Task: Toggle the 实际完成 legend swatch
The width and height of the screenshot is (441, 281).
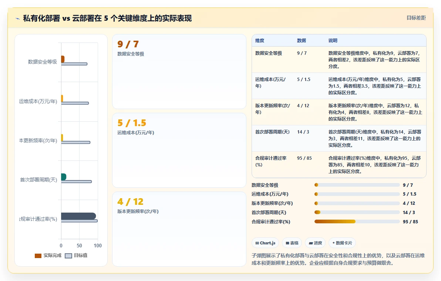Action: tap(38, 256)
